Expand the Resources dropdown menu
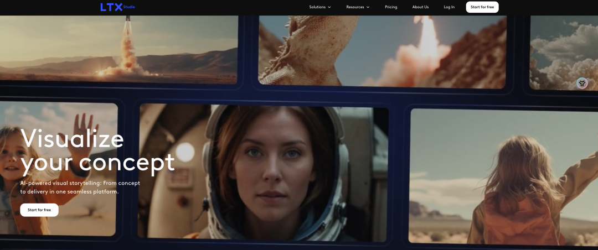598x250 pixels. click(358, 7)
